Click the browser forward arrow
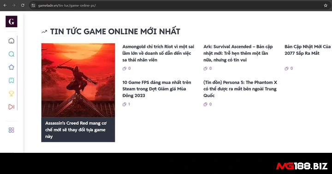 14,5
